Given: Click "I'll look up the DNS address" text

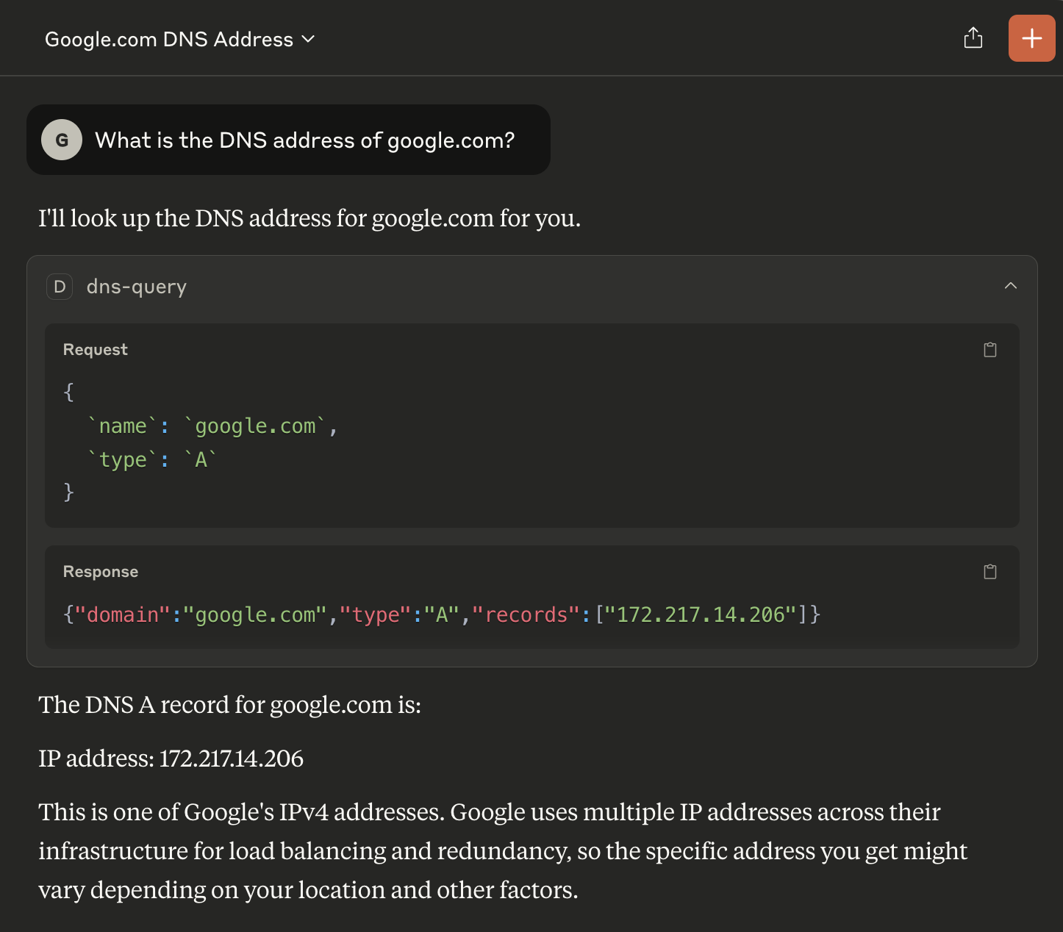Looking at the screenshot, I should point(309,218).
